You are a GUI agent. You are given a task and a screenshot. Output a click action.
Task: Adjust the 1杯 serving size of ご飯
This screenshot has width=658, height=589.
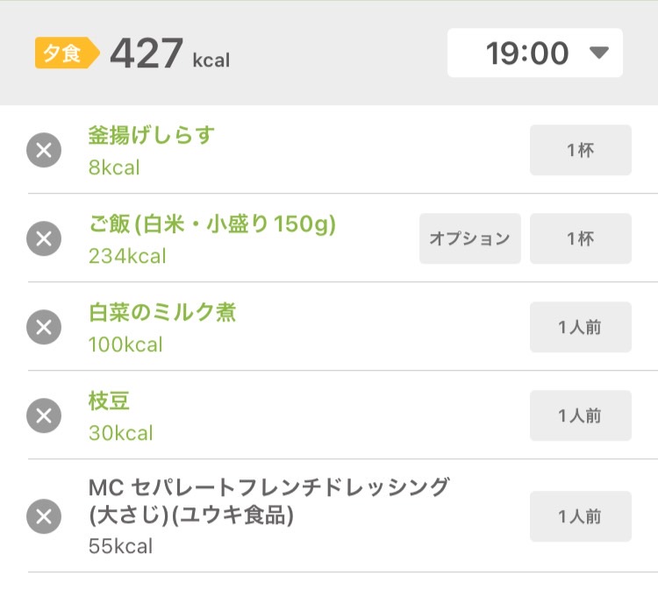581,238
